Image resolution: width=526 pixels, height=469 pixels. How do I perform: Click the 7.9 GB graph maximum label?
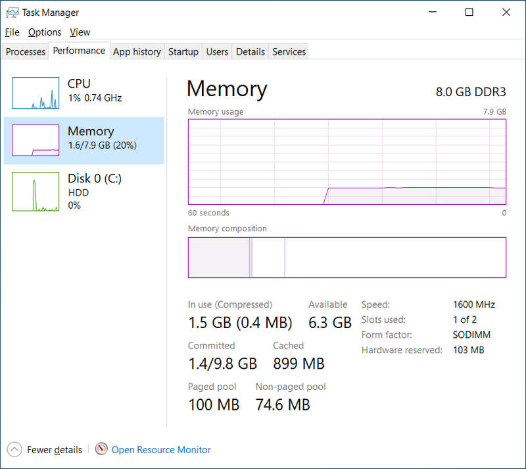[494, 111]
